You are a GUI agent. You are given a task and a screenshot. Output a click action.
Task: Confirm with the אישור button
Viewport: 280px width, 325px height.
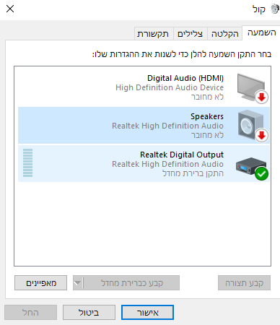[147, 313]
